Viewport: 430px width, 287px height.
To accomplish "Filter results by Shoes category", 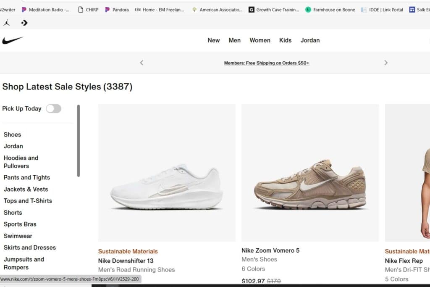I will 12,134.
